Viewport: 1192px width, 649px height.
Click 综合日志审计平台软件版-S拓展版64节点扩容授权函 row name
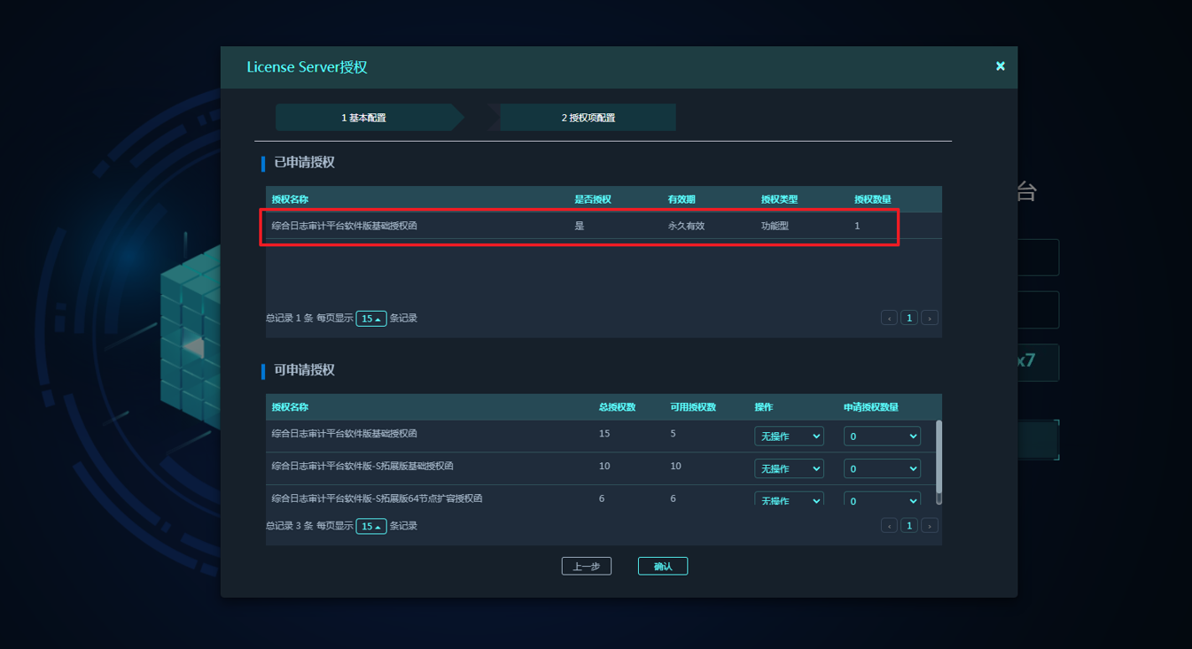click(x=377, y=498)
